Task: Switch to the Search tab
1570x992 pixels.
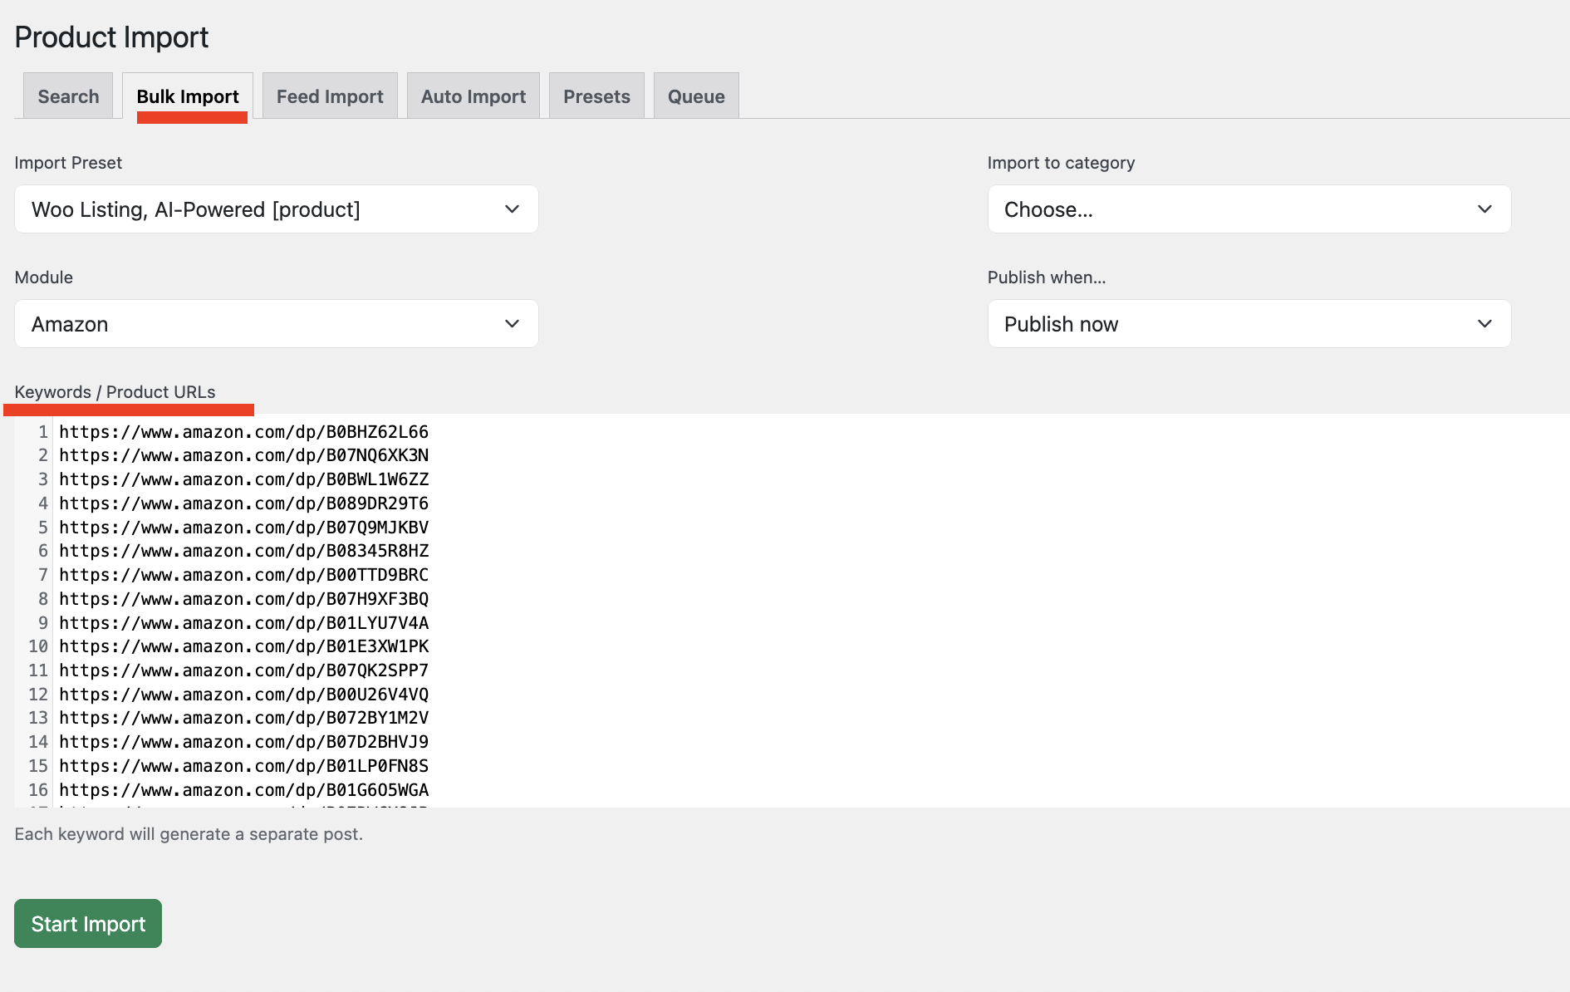Action: 68,96
